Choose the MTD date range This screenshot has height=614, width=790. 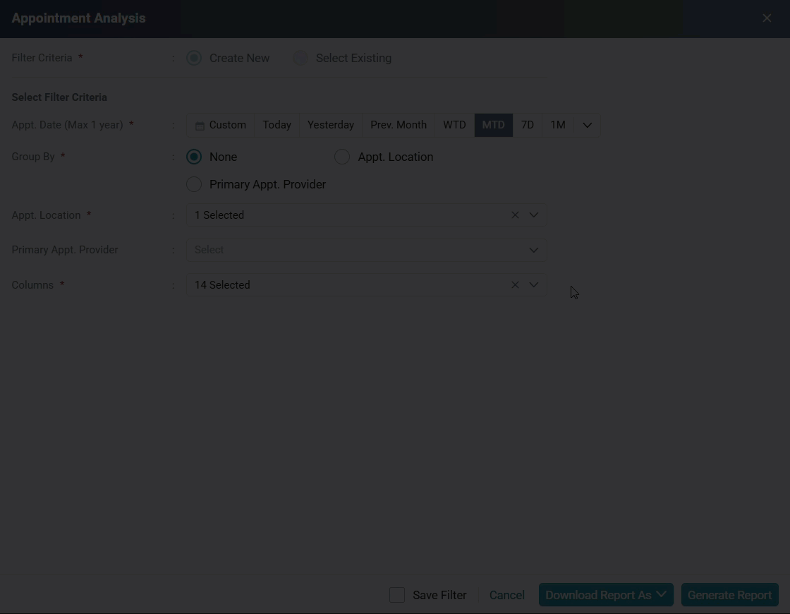point(493,125)
